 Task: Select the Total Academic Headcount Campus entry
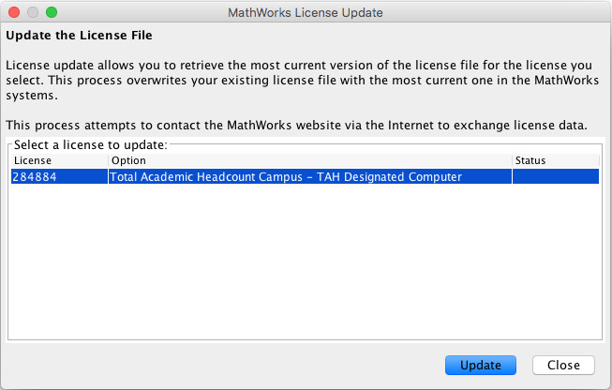(286, 176)
